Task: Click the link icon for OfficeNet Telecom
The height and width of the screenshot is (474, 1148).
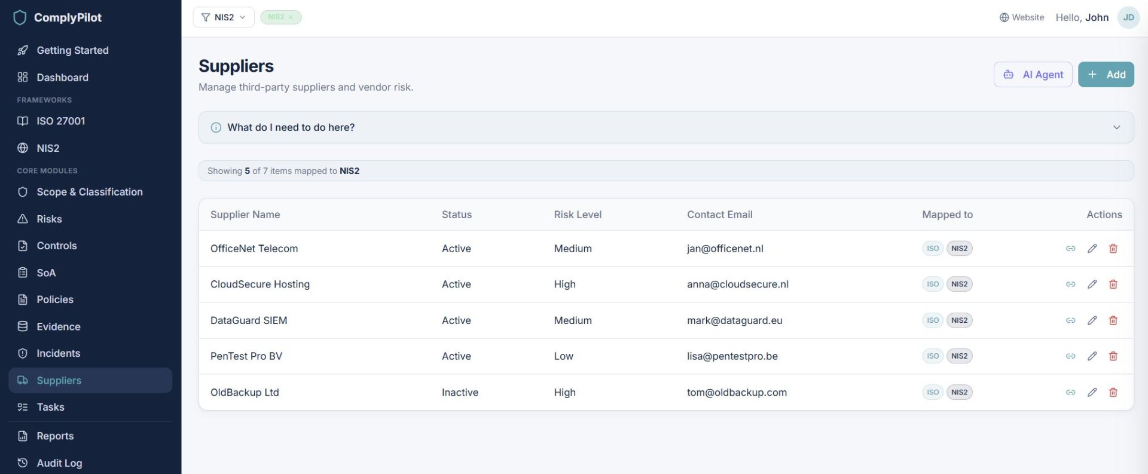Action: [x=1070, y=249]
